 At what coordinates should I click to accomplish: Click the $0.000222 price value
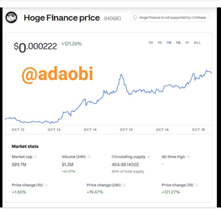(35, 47)
